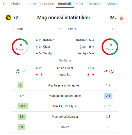Image resolution: width=132 pixels, height=135 pixels.
Task: Click the Galatasaray team crest
Action: pyautogui.click(x=121, y=18)
